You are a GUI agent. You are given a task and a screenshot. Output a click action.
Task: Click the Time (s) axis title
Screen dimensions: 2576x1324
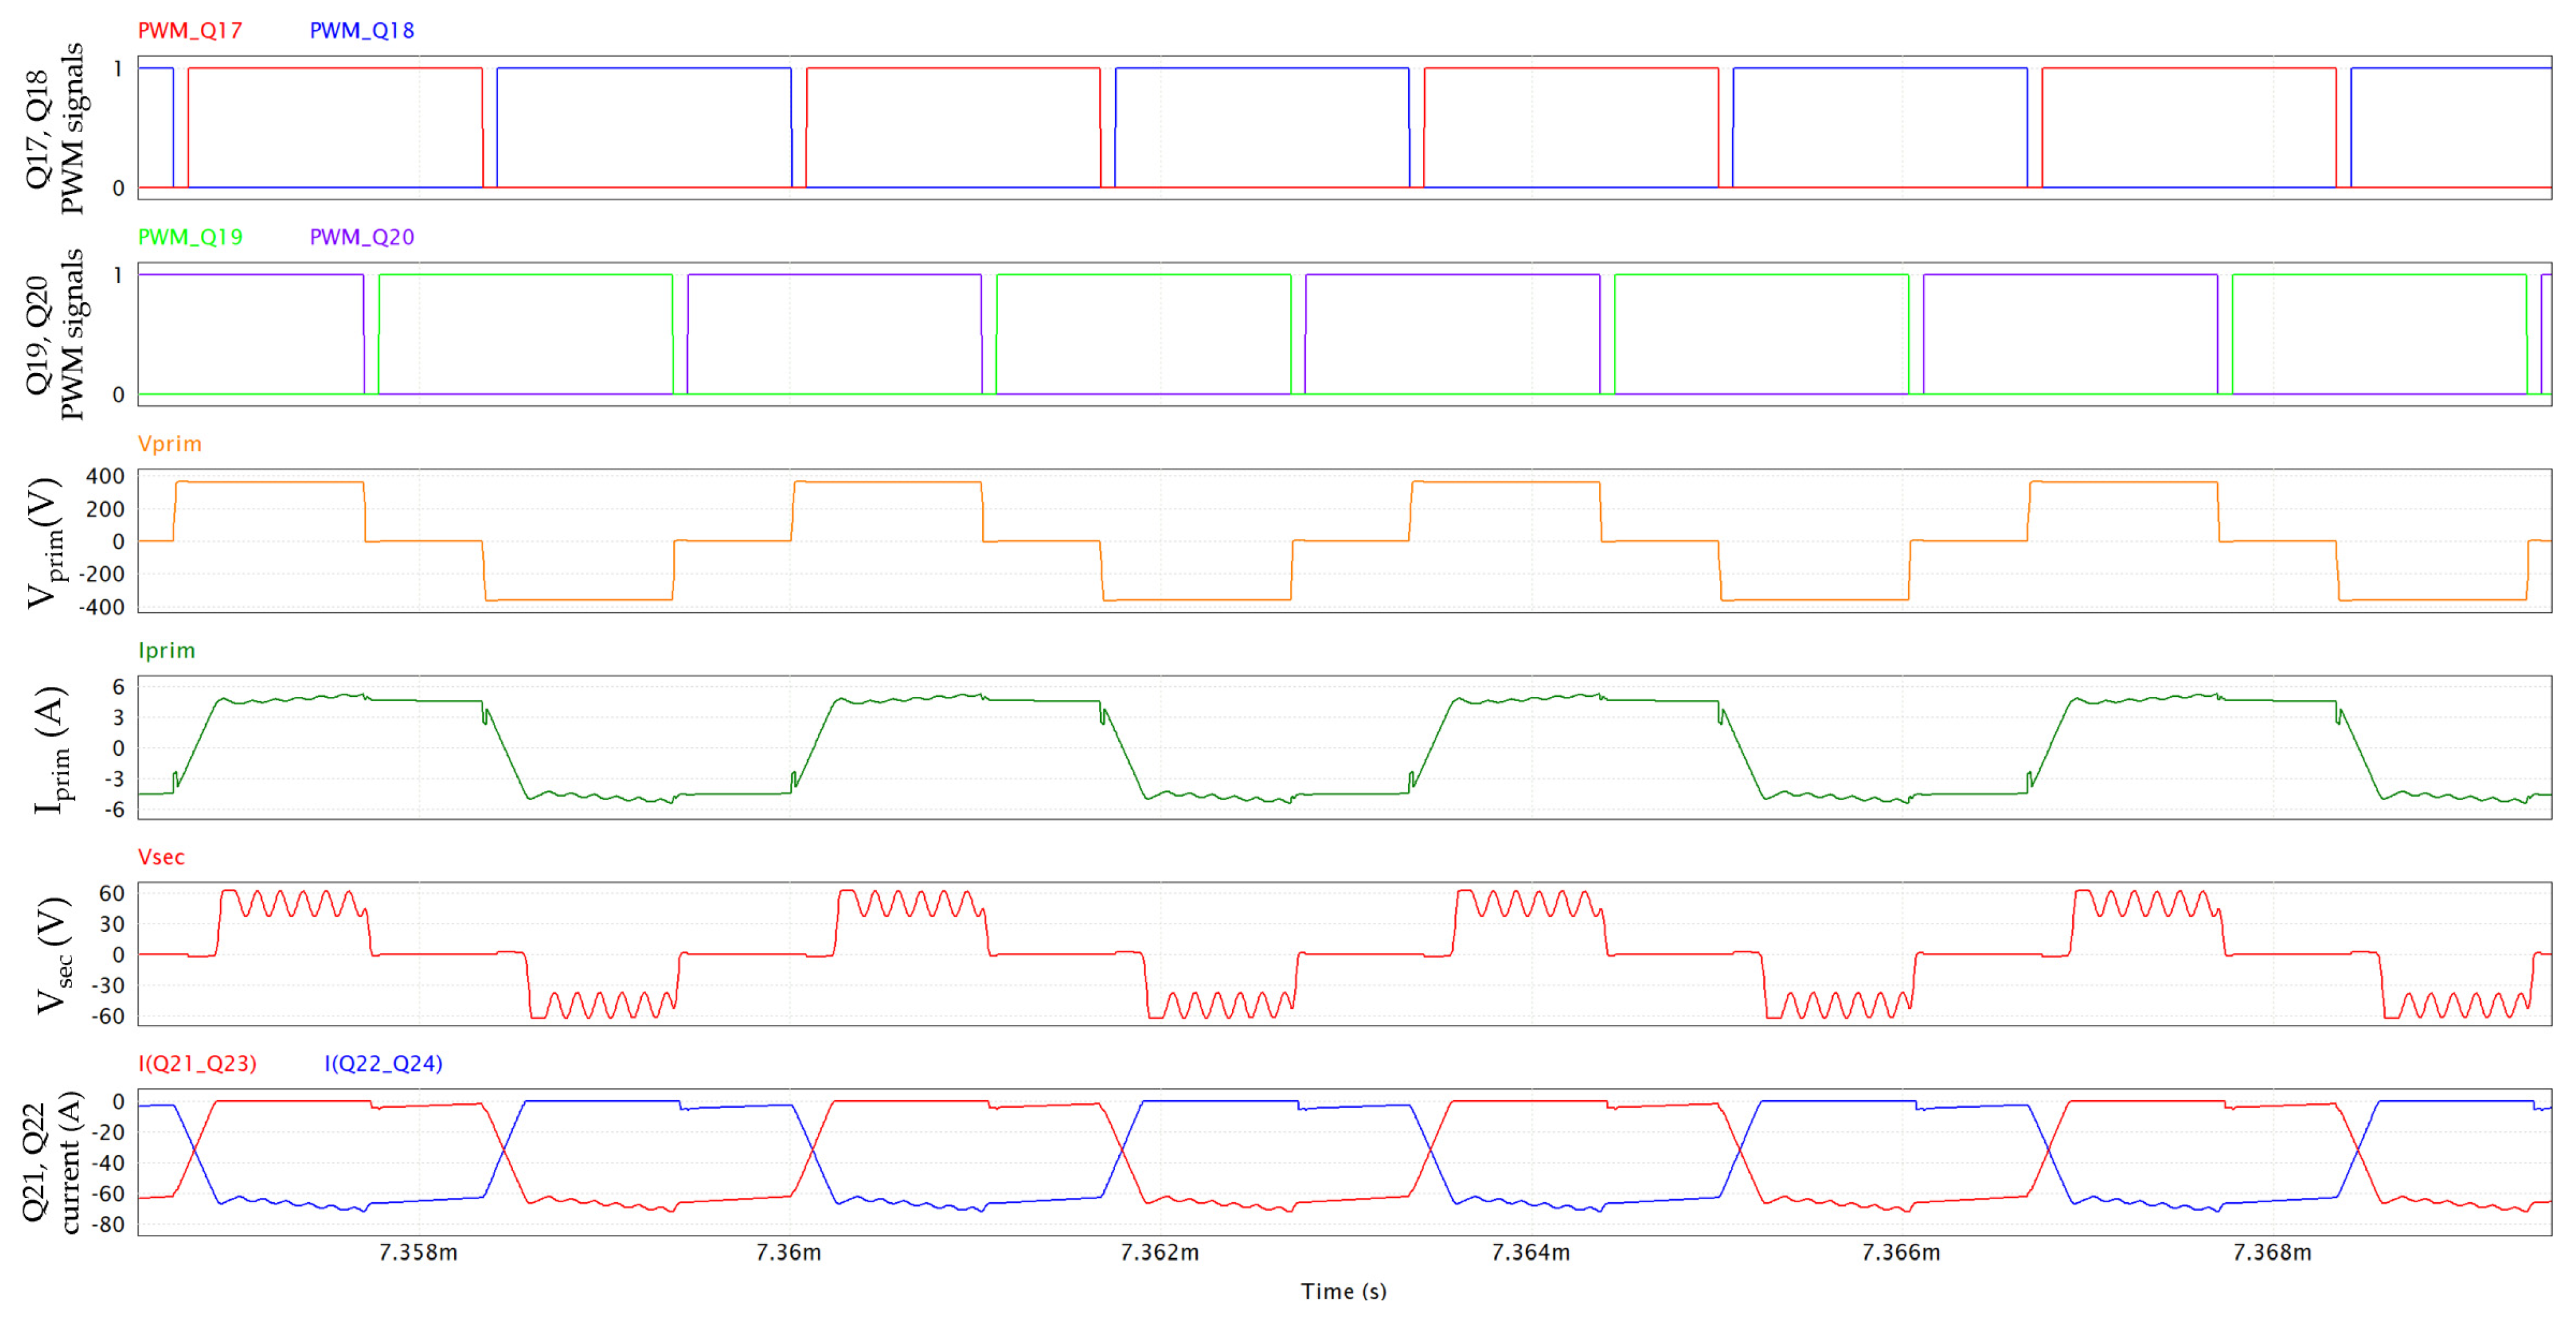[1343, 1292]
